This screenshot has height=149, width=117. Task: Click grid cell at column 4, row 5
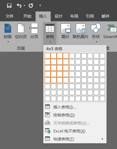[66, 80]
